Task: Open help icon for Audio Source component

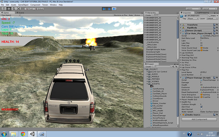Action: 214,115
